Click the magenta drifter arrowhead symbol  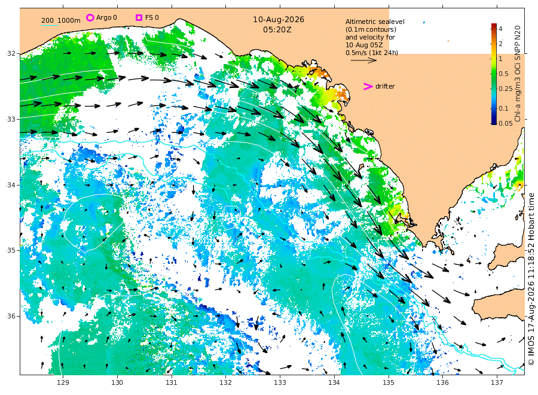point(368,87)
